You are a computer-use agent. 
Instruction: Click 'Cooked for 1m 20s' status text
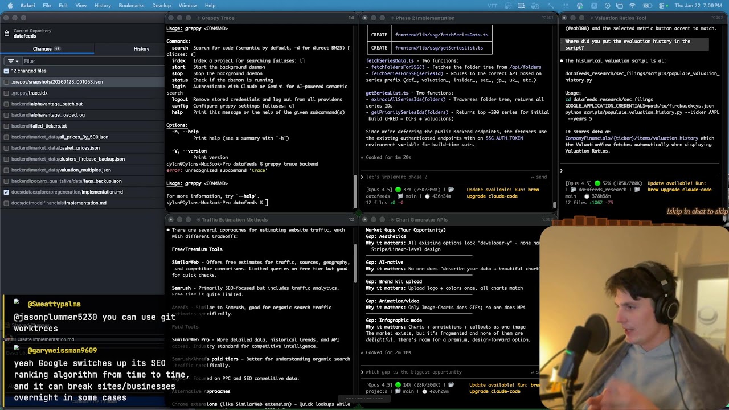pos(388,158)
